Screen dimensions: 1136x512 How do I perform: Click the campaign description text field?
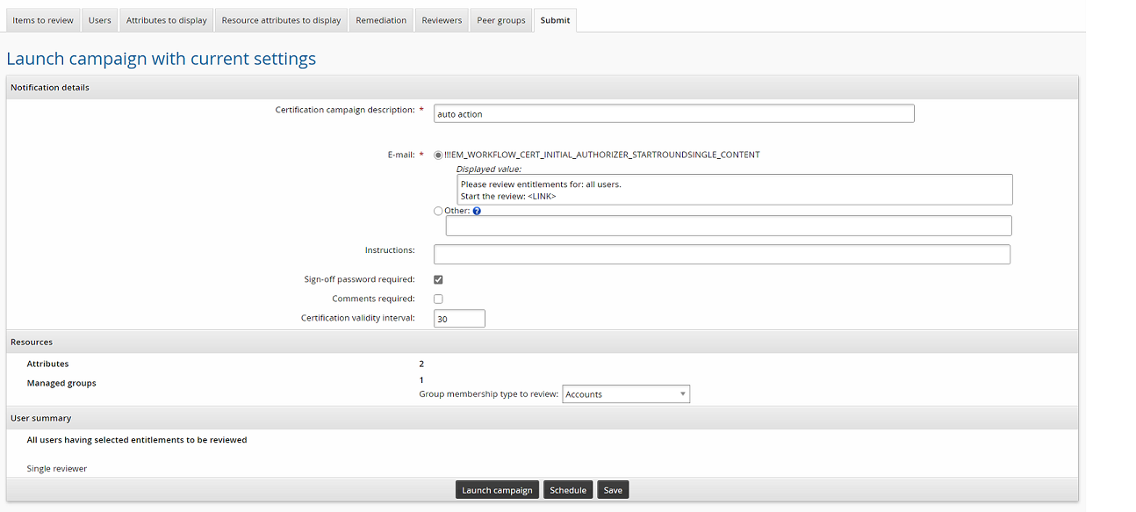673,114
